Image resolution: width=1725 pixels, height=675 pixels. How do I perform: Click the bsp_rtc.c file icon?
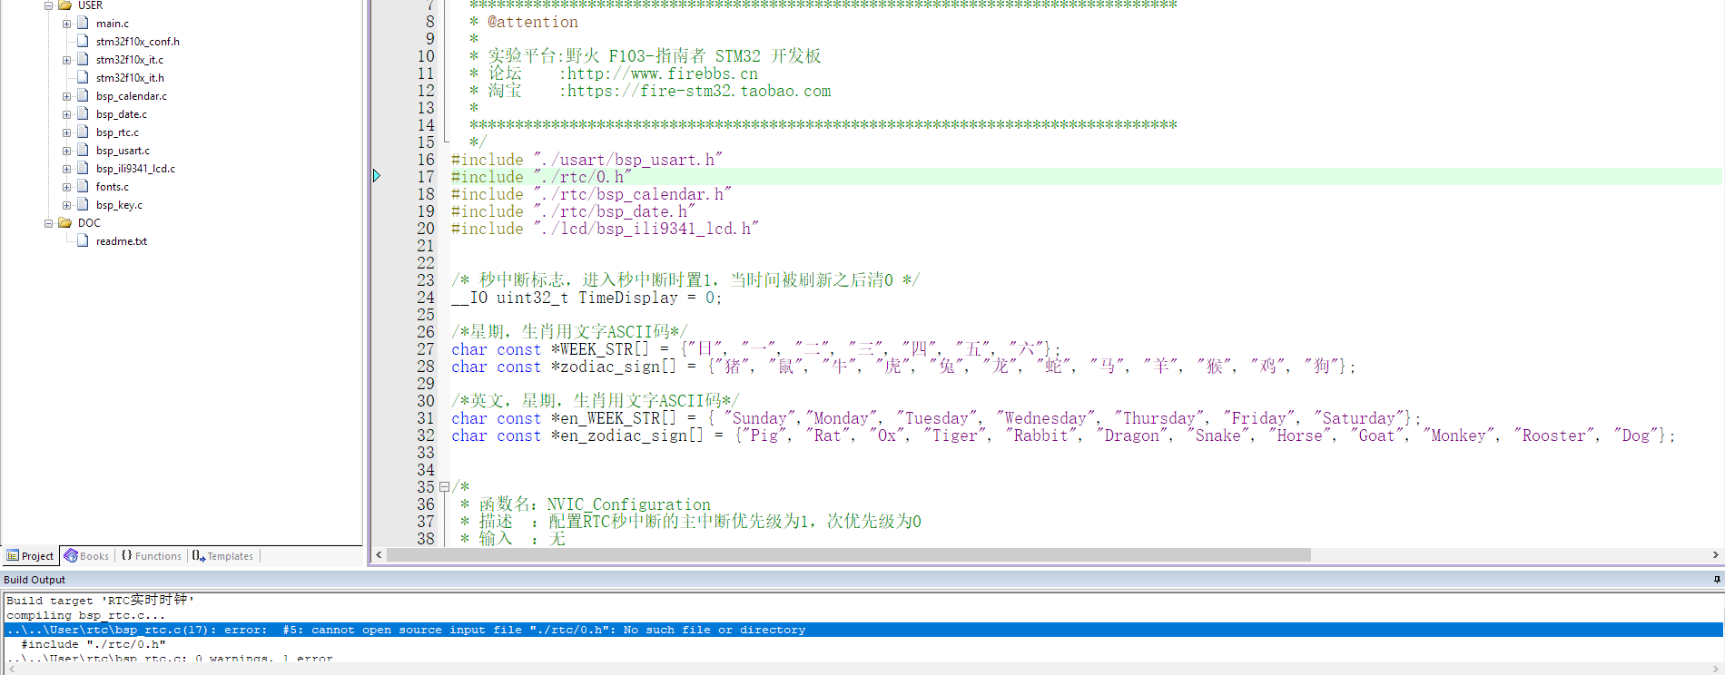click(83, 132)
